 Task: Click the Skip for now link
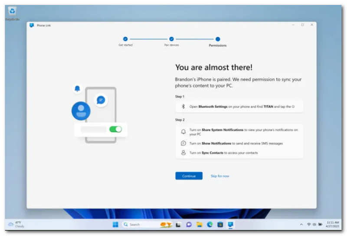(x=220, y=176)
